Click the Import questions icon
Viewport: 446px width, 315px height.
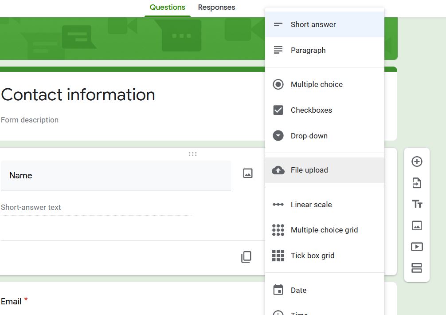pos(417,183)
